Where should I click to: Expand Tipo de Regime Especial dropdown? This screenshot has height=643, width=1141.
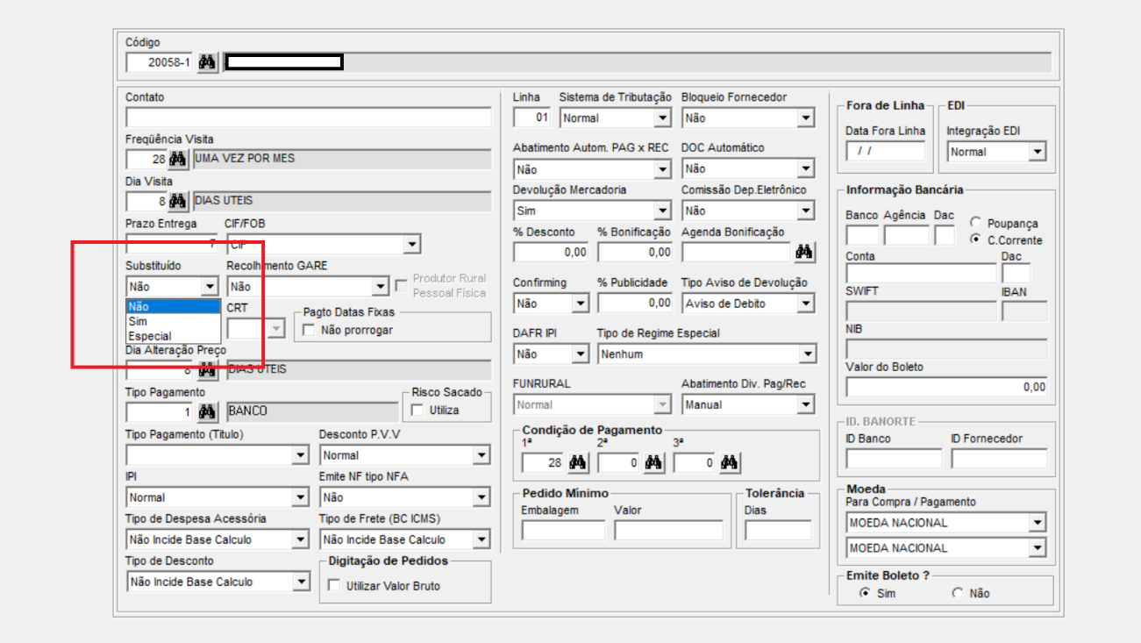(808, 354)
